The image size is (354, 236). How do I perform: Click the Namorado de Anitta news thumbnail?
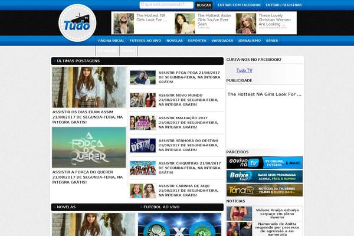(240, 229)
